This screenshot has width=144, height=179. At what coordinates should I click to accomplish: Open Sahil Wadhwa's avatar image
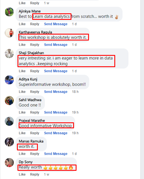pos(9,101)
